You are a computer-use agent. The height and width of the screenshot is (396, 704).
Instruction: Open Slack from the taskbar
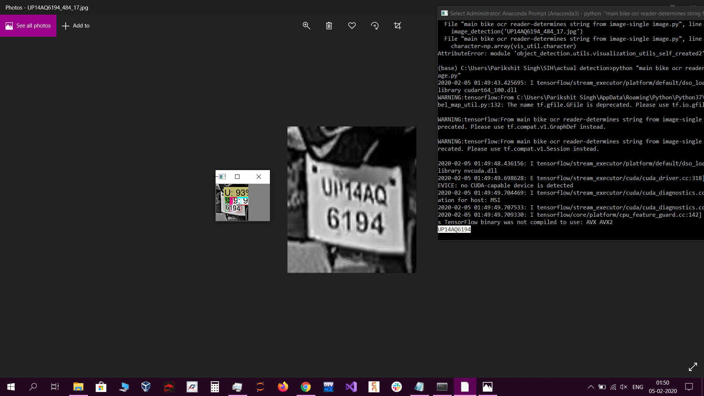396,387
